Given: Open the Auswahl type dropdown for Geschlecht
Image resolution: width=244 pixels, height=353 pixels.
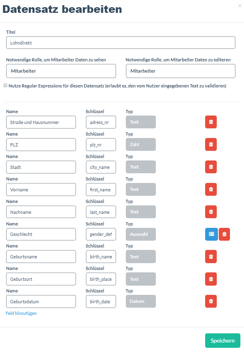Looking at the screenshot, I should click(141, 234).
